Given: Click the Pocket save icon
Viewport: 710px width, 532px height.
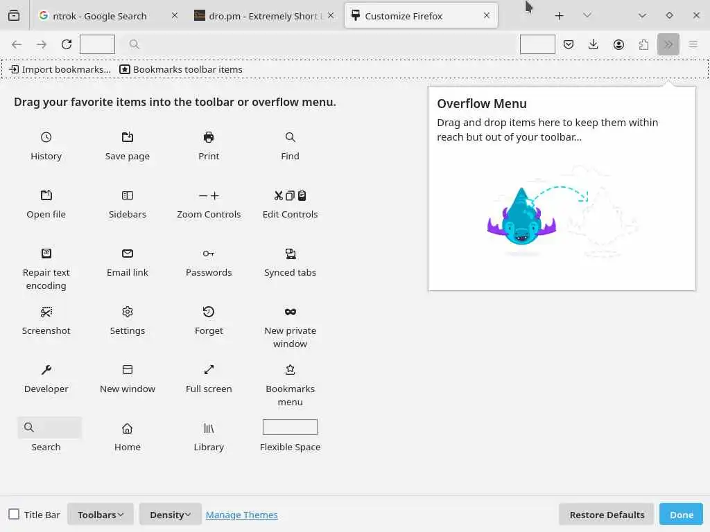Looking at the screenshot, I should pyautogui.click(x=569, y=44).
